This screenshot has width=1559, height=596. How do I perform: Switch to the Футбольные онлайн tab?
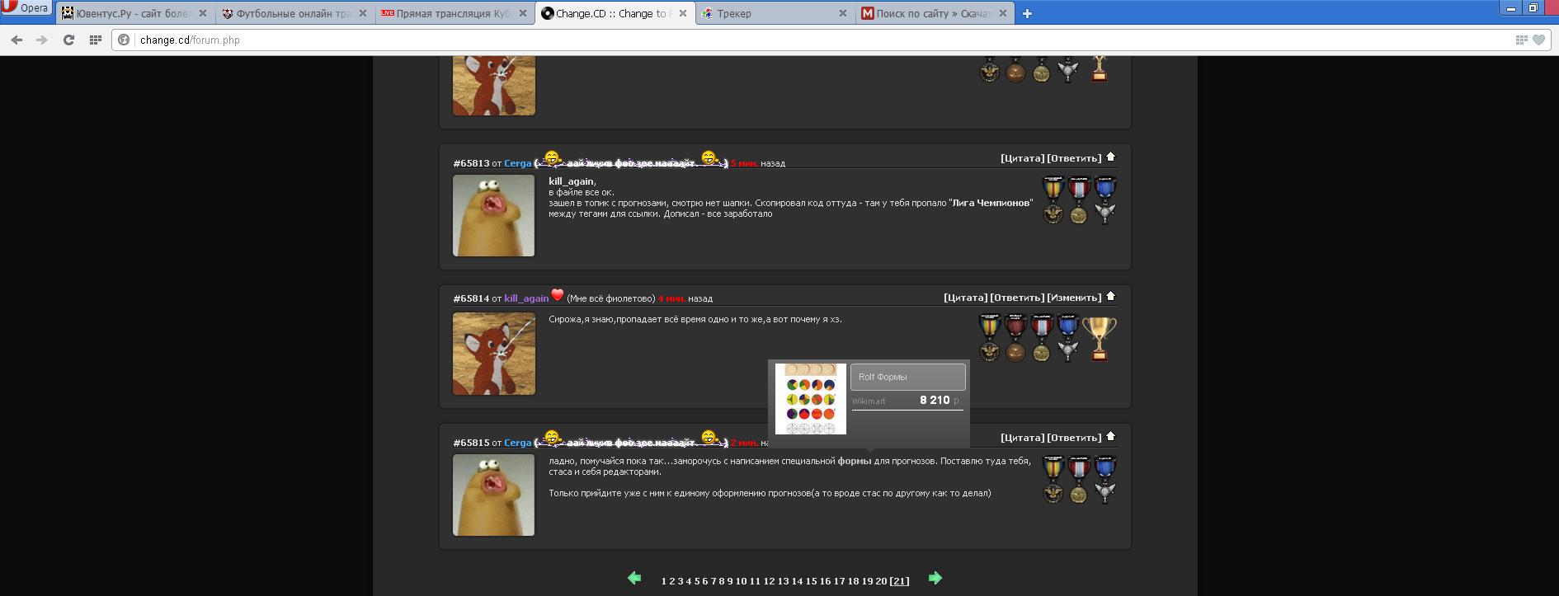point(295,13)
